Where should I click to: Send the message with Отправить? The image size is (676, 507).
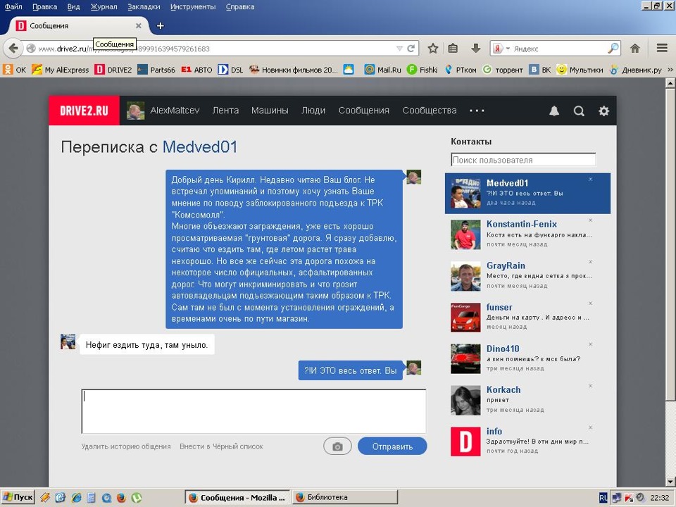click(x=392, y=446)
